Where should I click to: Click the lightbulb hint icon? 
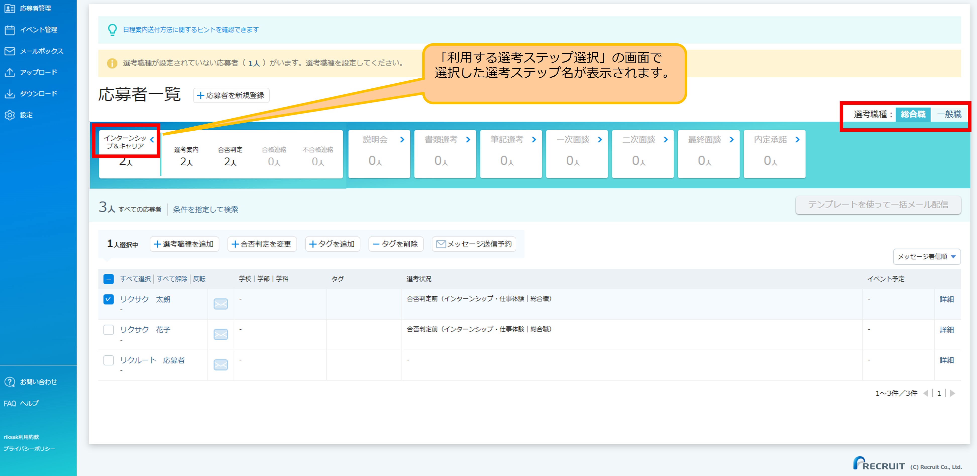[112, 30]
